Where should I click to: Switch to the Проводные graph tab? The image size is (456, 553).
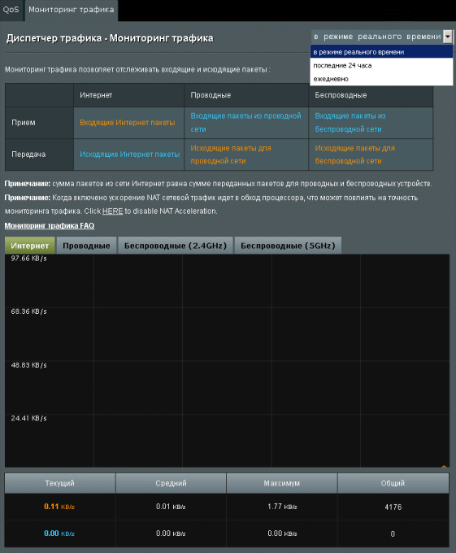click(x=86, y=246)
